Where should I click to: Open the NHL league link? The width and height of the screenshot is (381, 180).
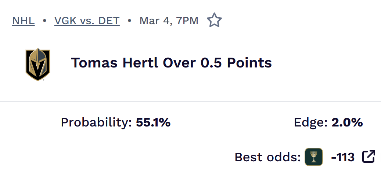(x=24, y=21)
